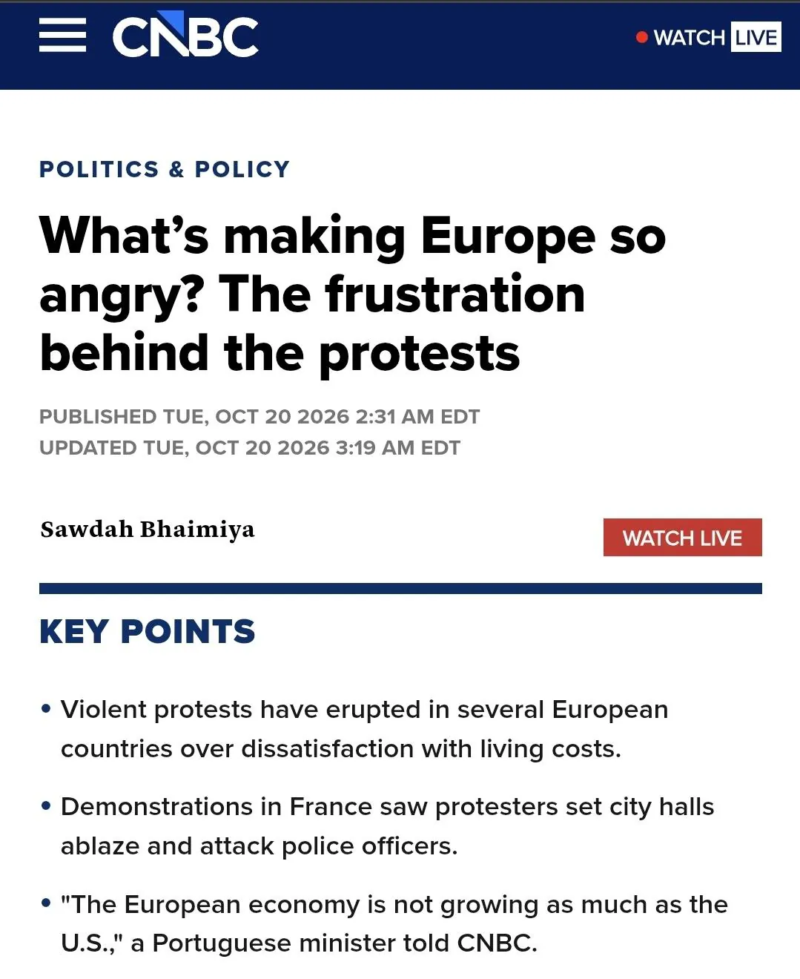Tap the white LIVE badge in header

pos(756,37)
